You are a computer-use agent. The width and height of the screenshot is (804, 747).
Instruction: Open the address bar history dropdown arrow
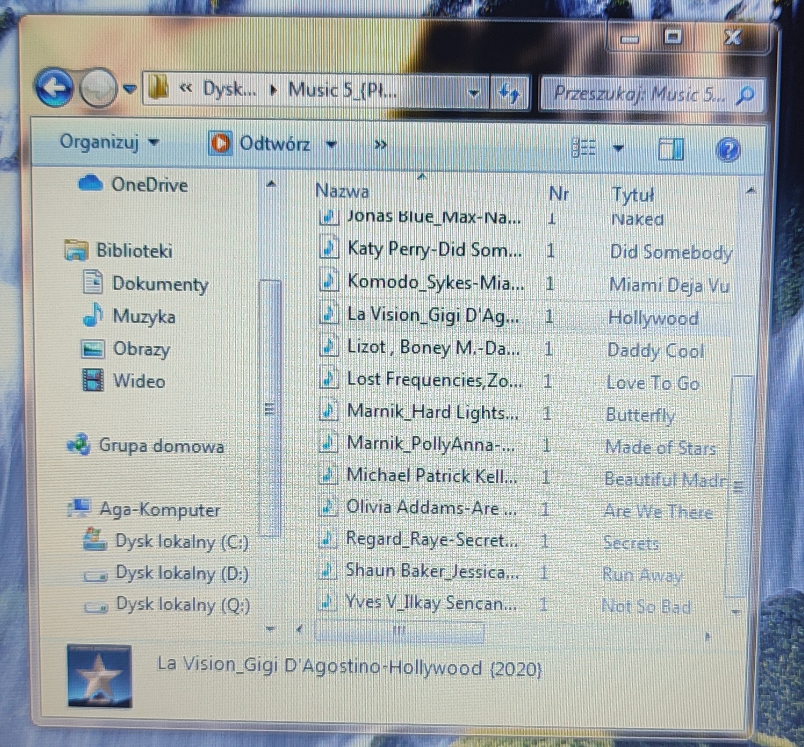pos(473,93)
